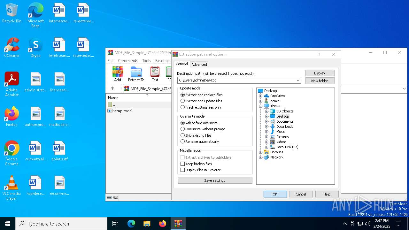409x230 pixels.
Task: Select pointis.rtf file on desktop
Action: [x=59, y=151]
